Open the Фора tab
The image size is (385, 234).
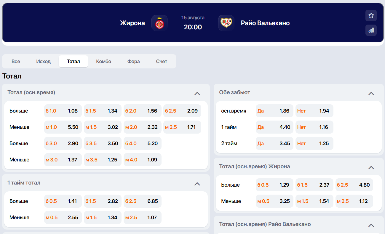pos(134,61)
